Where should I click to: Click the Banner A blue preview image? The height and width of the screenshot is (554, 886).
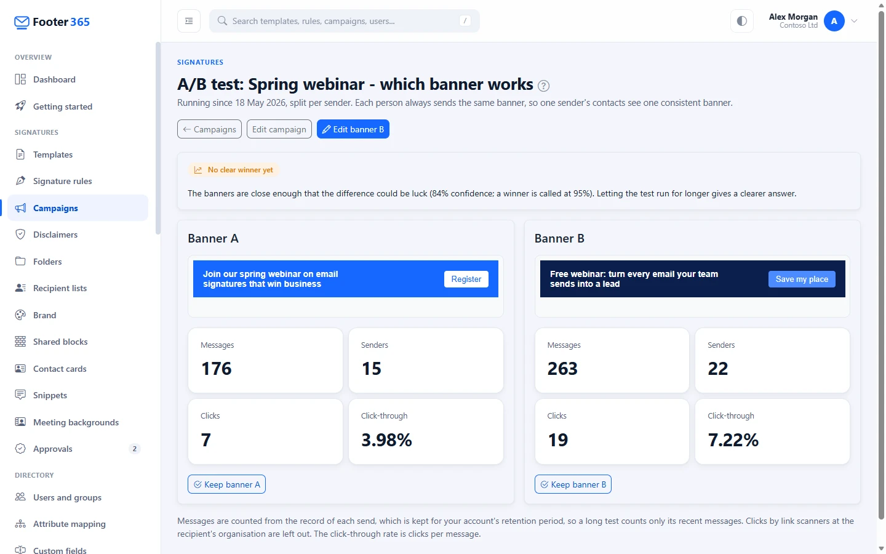pos(346,279)
